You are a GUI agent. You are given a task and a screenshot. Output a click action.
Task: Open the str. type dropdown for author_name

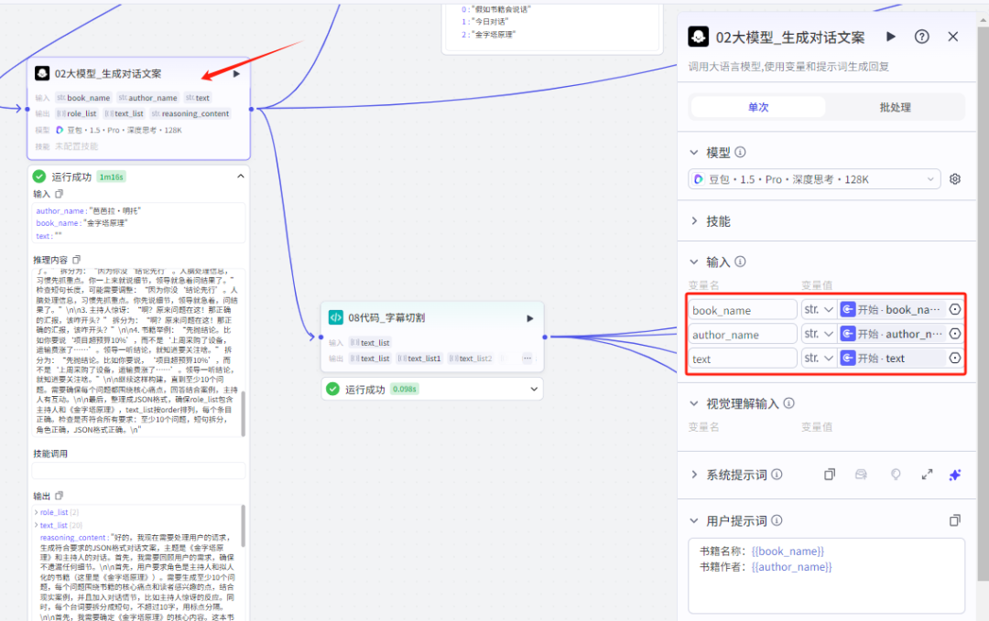click(818, 333)
